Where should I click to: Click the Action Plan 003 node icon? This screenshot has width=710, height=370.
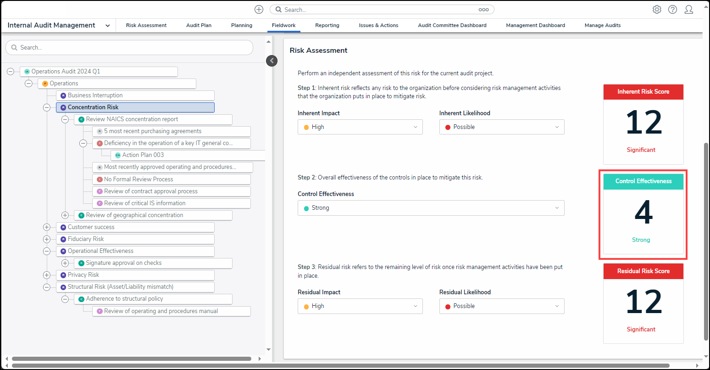(118, 155)
